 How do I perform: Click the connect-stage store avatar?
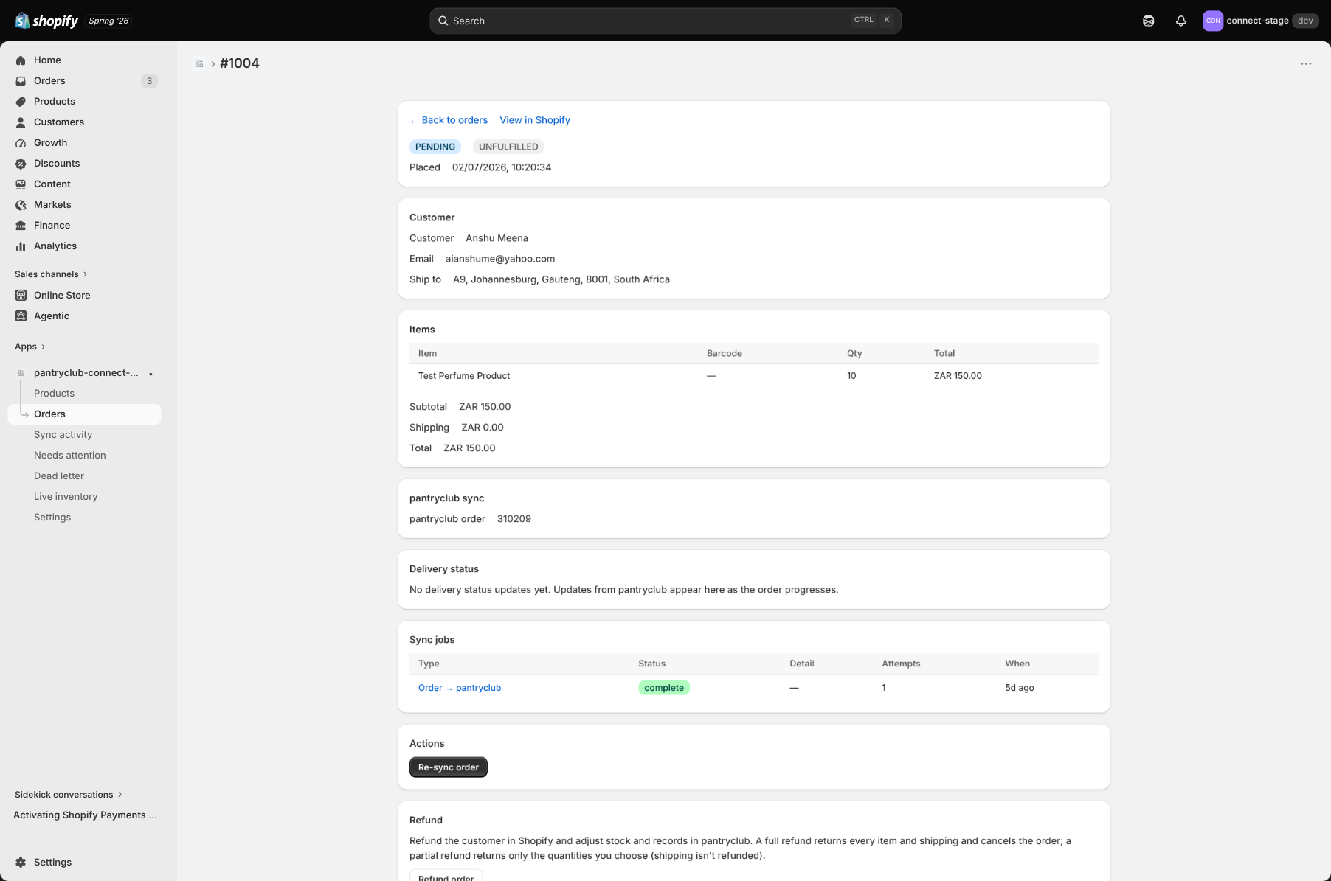[x=1213, y=21]
